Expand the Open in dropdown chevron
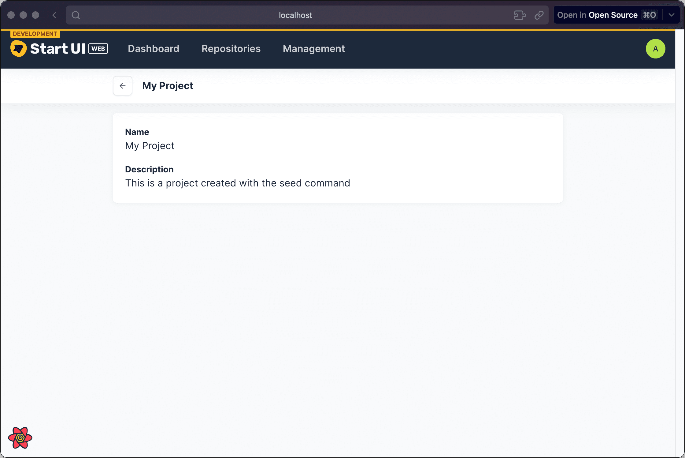 672,15
